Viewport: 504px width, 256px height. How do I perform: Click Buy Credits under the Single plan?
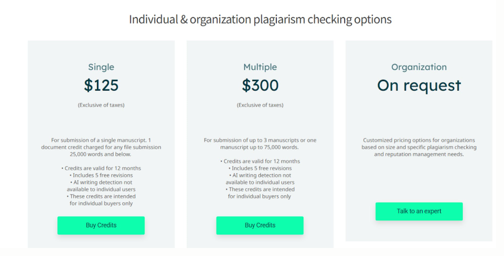point(101,225)
